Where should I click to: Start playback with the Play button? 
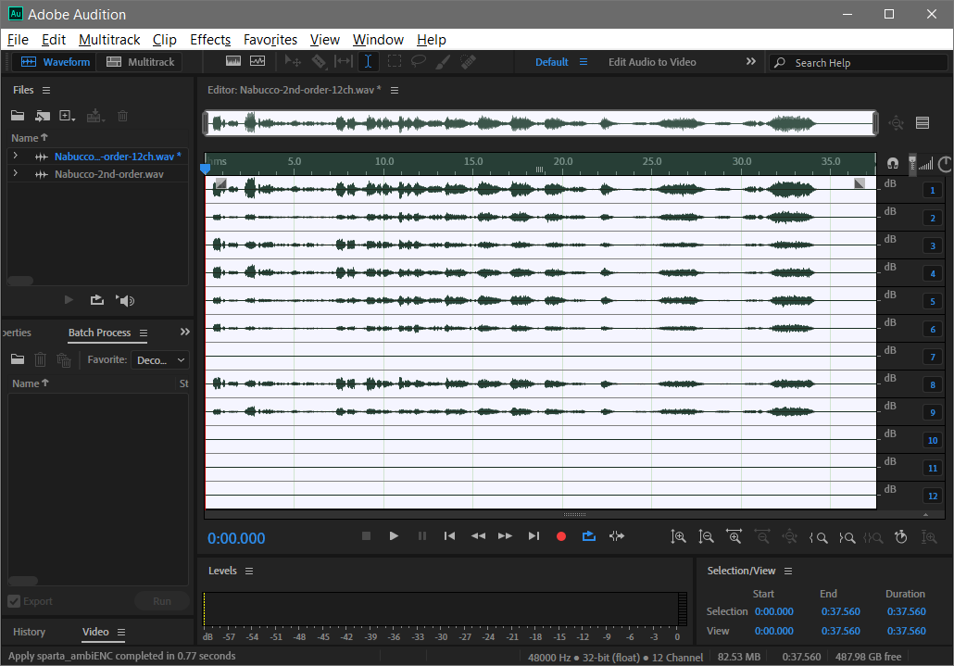394,535
